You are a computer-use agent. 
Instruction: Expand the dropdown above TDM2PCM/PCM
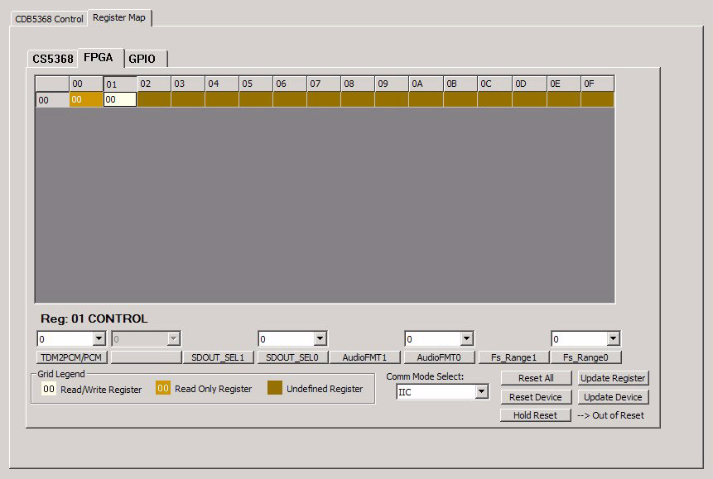point(99,338)
